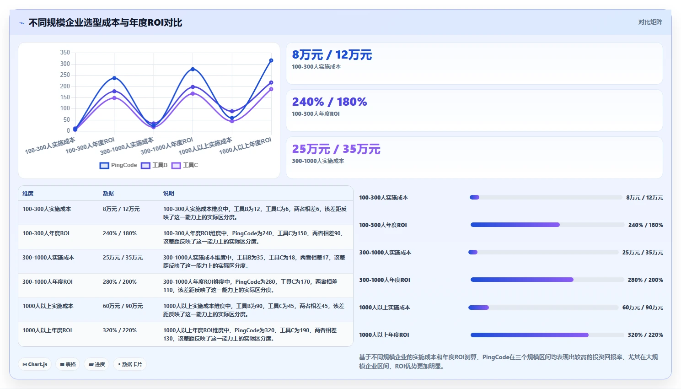Click the PingCode data point at 300-1000人年度ROI
Image resolution: width=681 pixels, height=389 pixels.
193,69
